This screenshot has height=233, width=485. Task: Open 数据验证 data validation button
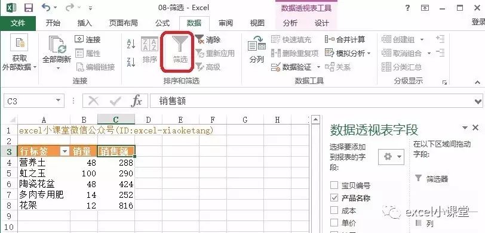pyautogui.click(x=292, y=67)
